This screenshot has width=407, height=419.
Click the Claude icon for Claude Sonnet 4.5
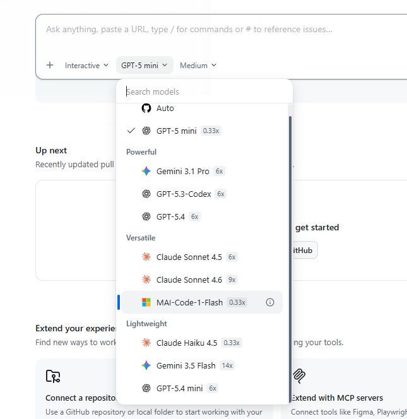coord(146,257)
